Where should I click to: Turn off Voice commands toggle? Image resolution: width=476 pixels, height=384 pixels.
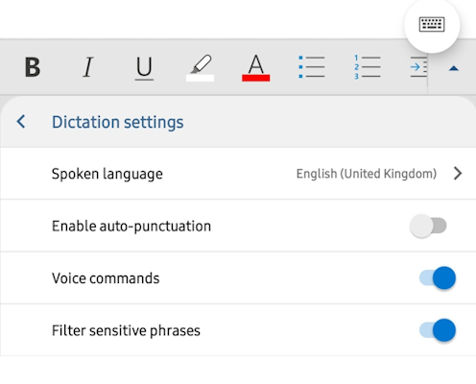coord(438,277)
